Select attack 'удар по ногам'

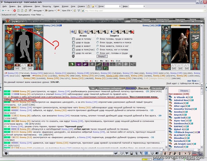73,53
